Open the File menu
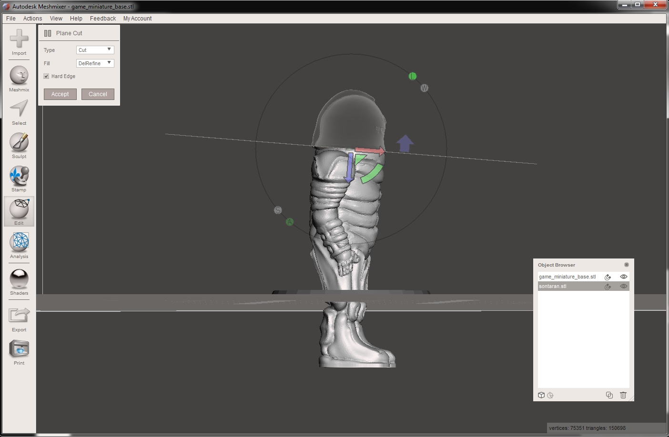The height and width of the screenshot is (437, 669). coord(11,19)
